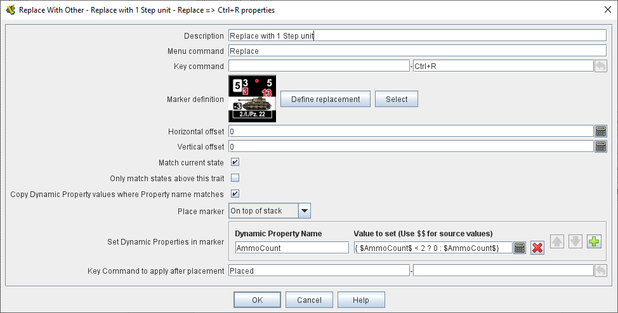Click the tank marker preview image
Image resolution: width=618 pixels, height=313 pixels.
click(x=252, y=99)
